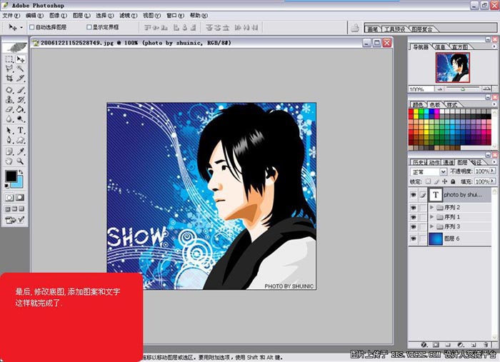Switch to Quick Mask mode

pos(20,198)
